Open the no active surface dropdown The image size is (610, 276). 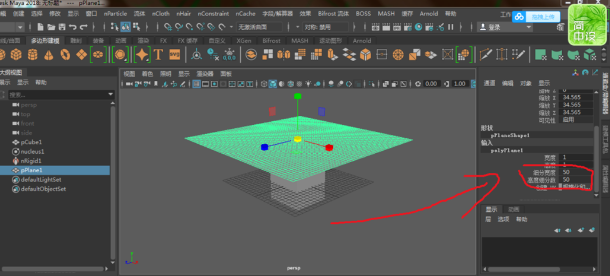tap(259, 27)
